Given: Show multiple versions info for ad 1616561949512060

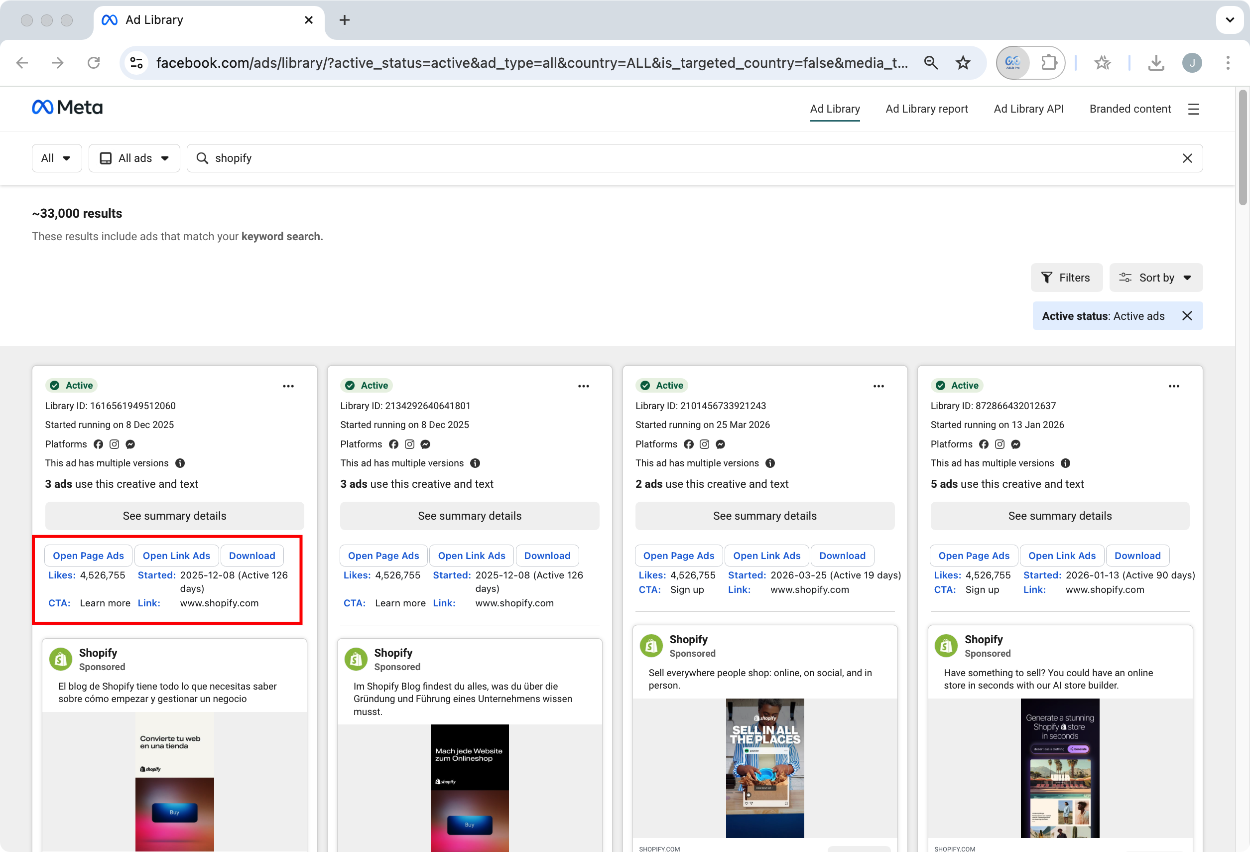Looking at the screenshot, I should click(x=180, y=463).
